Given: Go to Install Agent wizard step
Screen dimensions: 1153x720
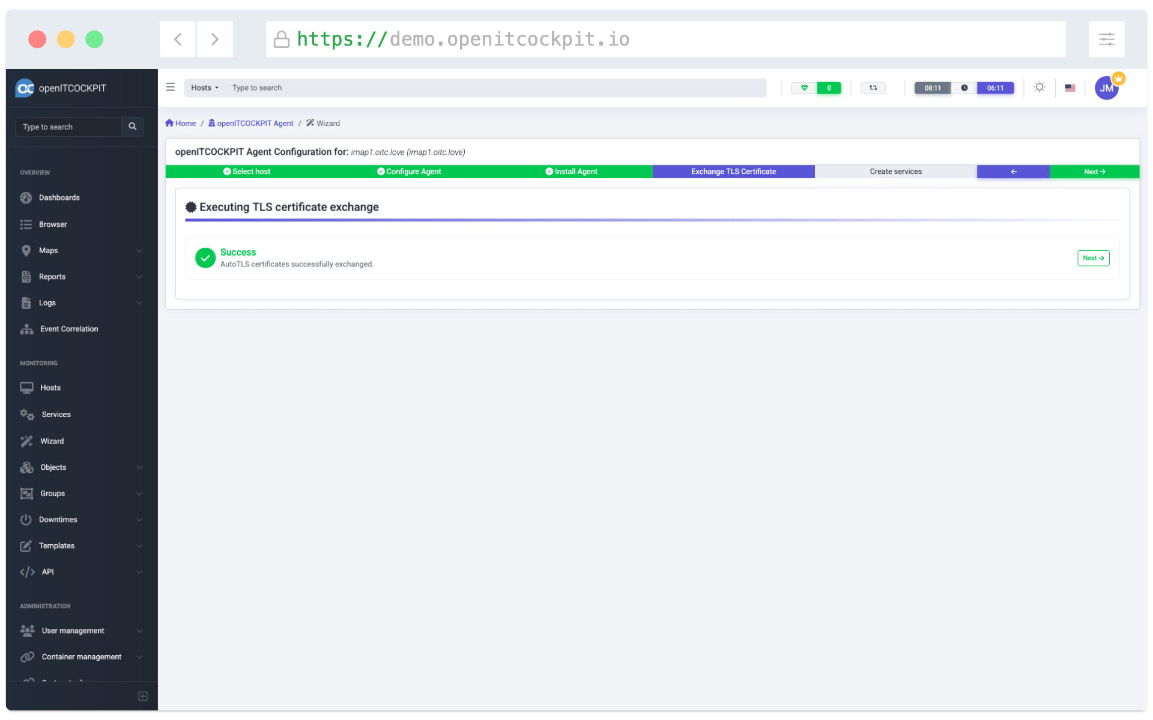Looking at the screenshot, I should pyautogui.click(x=571, y=172).
